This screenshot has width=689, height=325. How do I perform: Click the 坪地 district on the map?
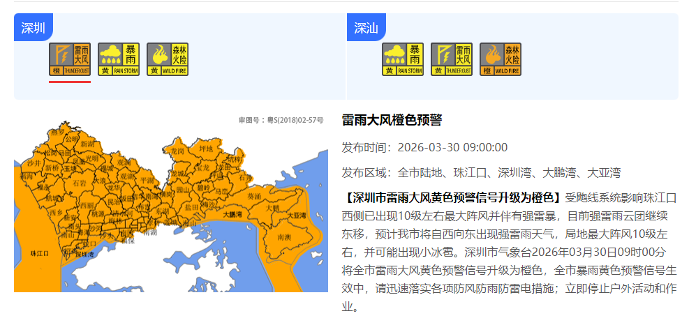[205, 149]
